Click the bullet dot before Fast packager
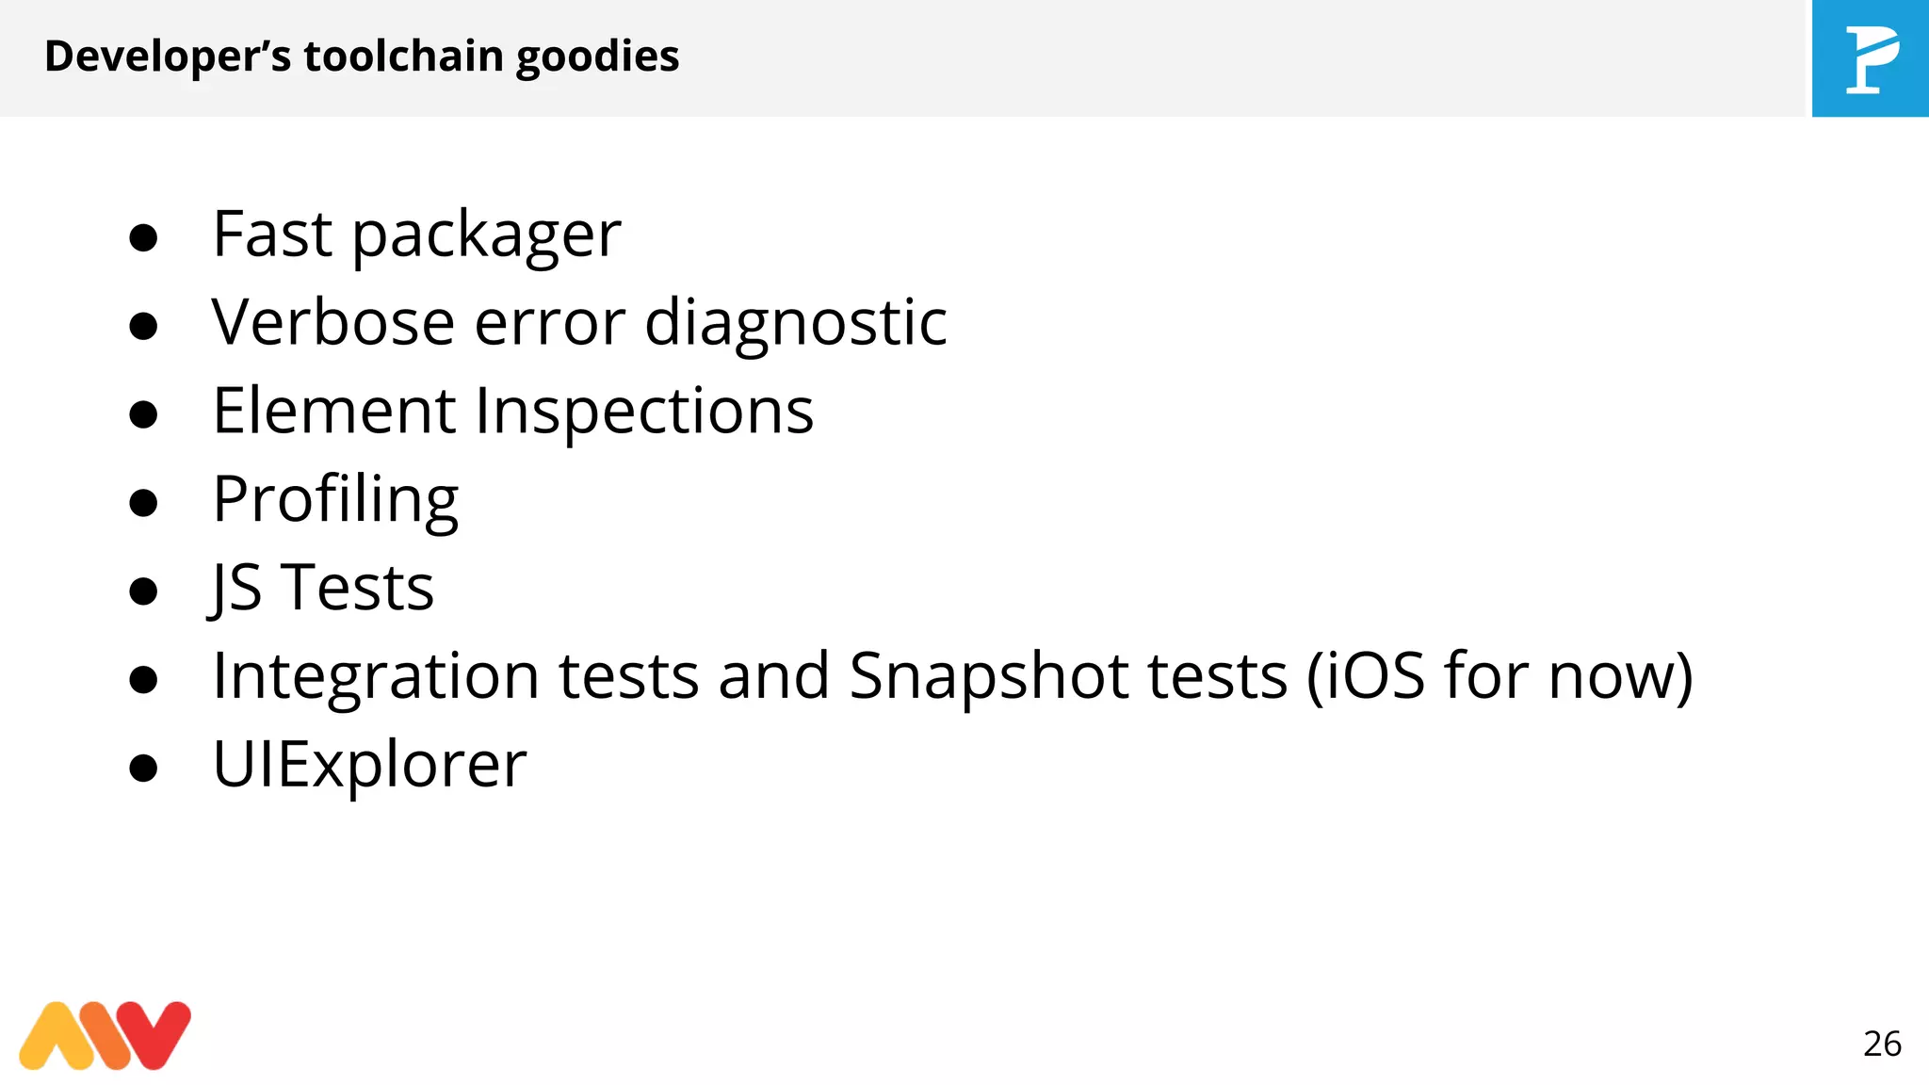 143,237
